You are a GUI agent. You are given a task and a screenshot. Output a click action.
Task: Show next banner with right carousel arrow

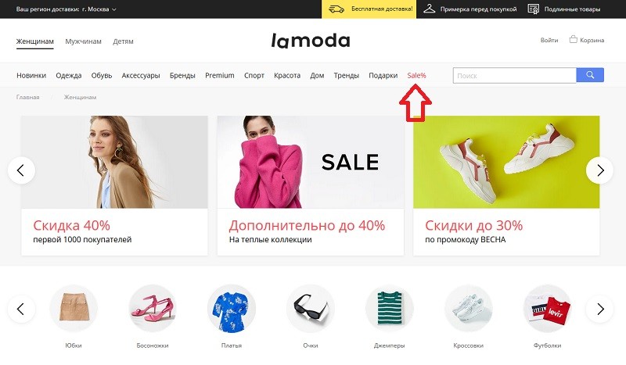tap(599, 170)
